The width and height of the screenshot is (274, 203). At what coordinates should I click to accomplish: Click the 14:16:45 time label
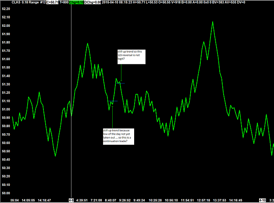tap(236, 200)
